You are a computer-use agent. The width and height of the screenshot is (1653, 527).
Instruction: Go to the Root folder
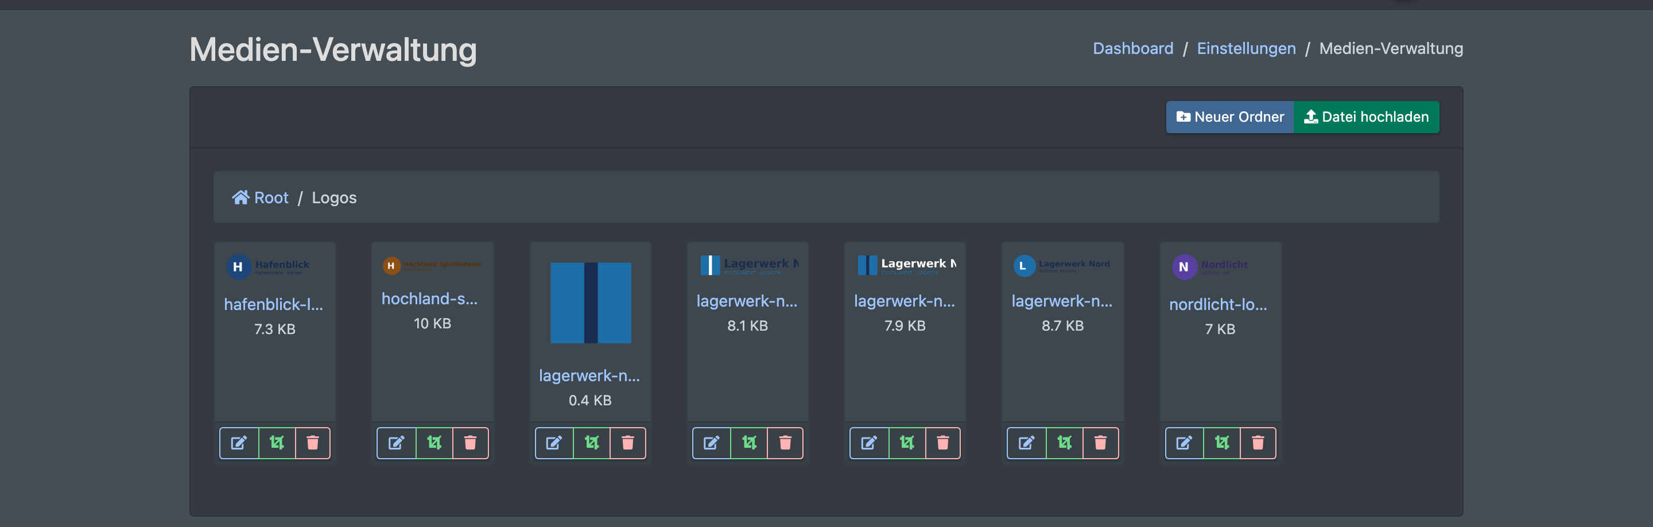tap(260, 197)
